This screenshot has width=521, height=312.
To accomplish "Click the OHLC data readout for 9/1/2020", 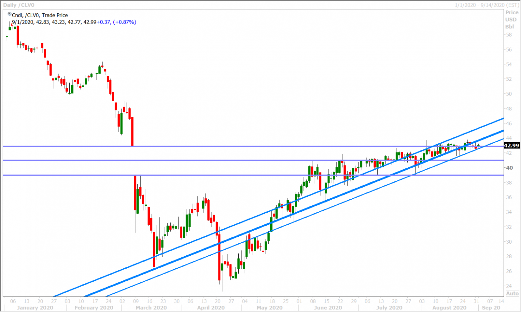I will coord(74,22).
